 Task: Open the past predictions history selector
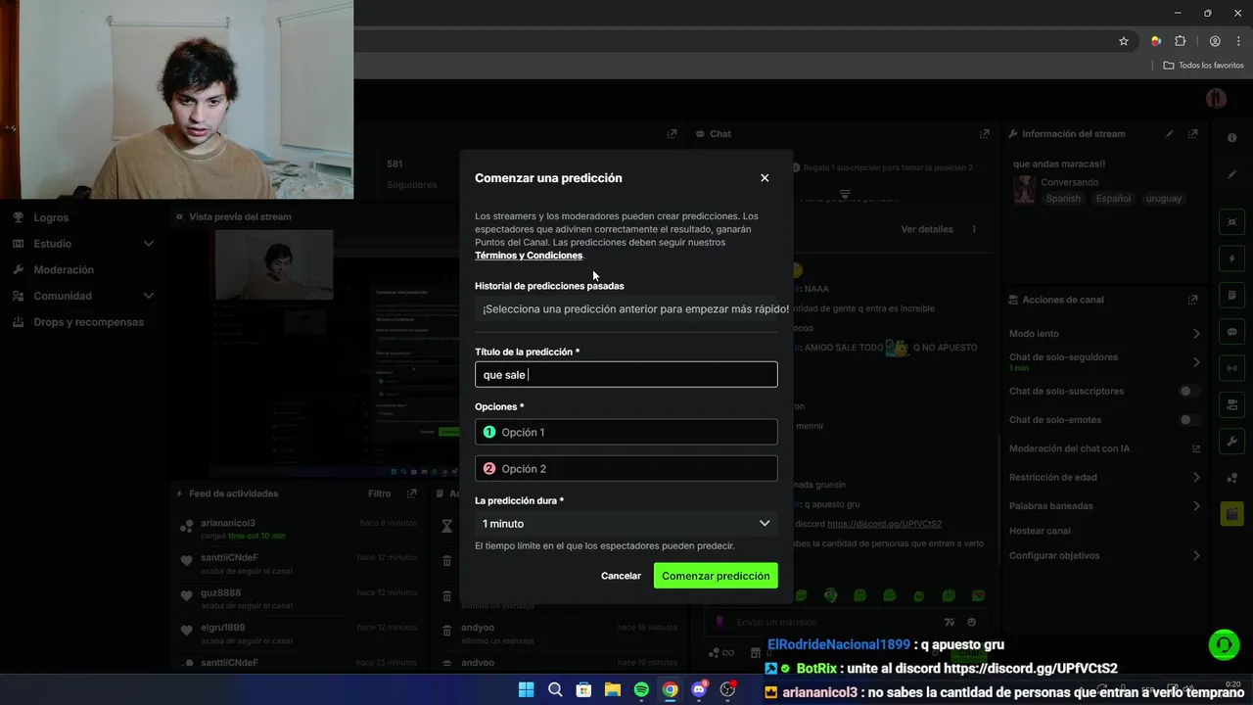click(x=626, y=308)
